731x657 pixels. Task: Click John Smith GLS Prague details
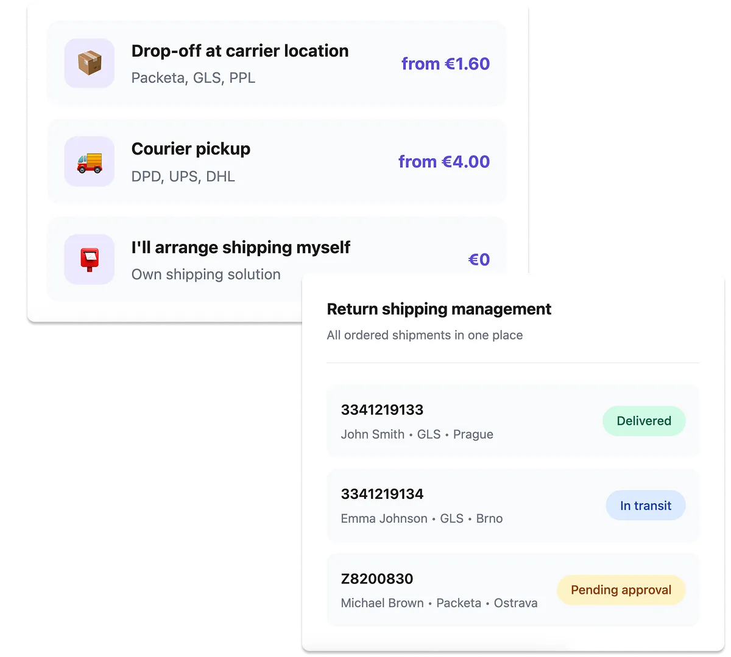(417, 434)
